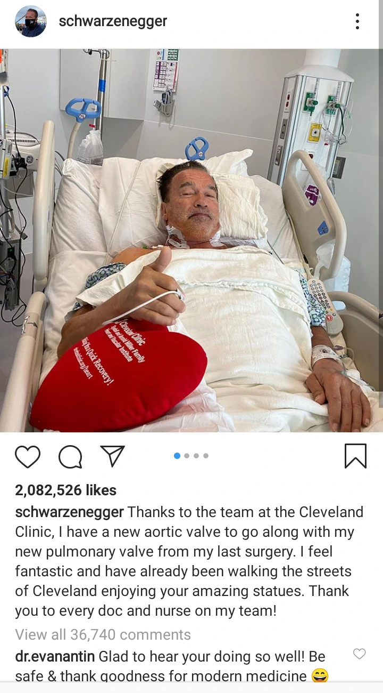The height and width of the screenshot is (693, 383).
Task: Open the dr.evanantin commenter profile
Action: [x=55, y=656]
